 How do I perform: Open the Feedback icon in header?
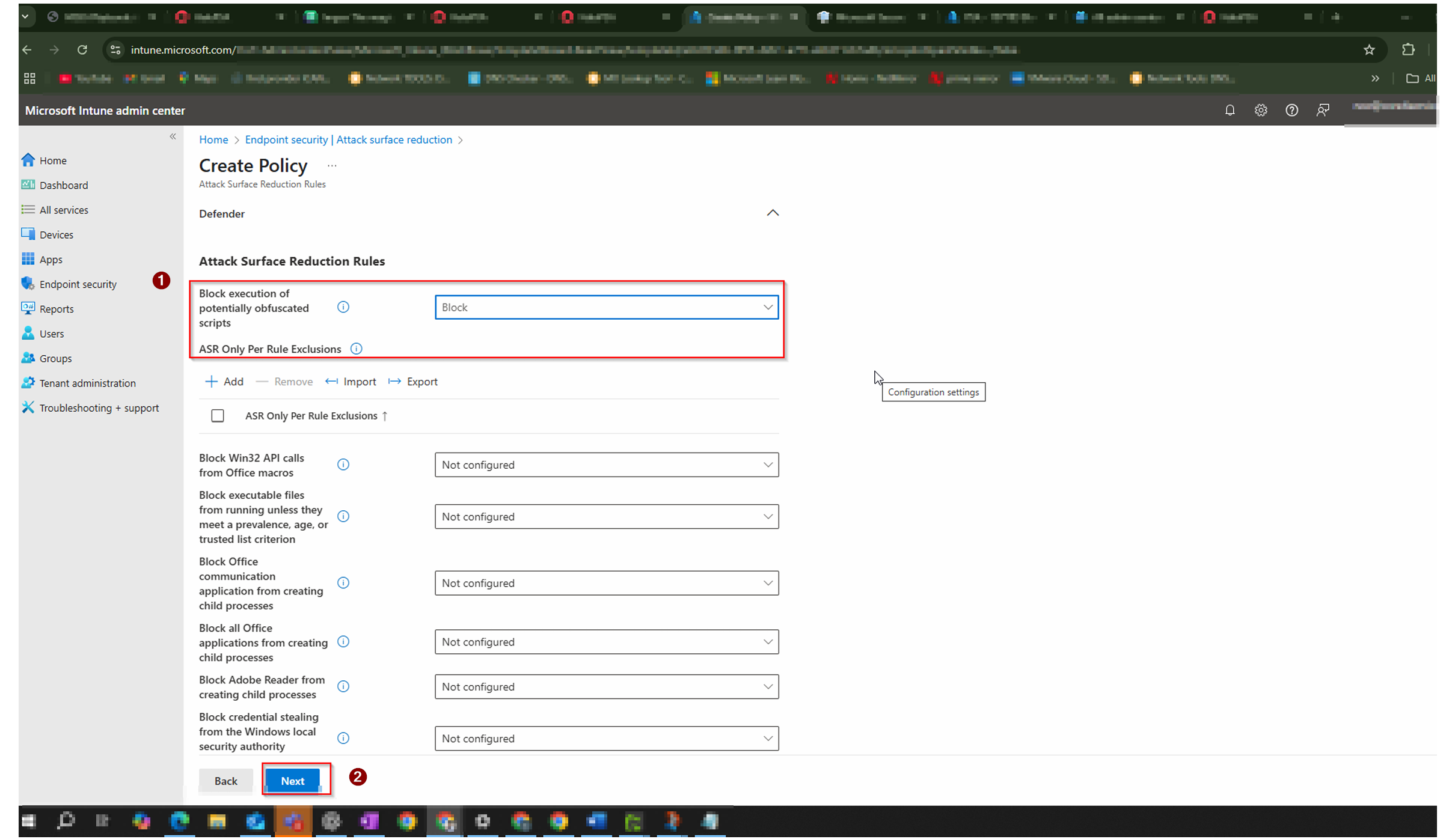point(1323,110)
